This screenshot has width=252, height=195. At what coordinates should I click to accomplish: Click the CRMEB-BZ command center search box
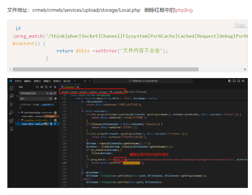pyautogui.click(x=143, y=81)
